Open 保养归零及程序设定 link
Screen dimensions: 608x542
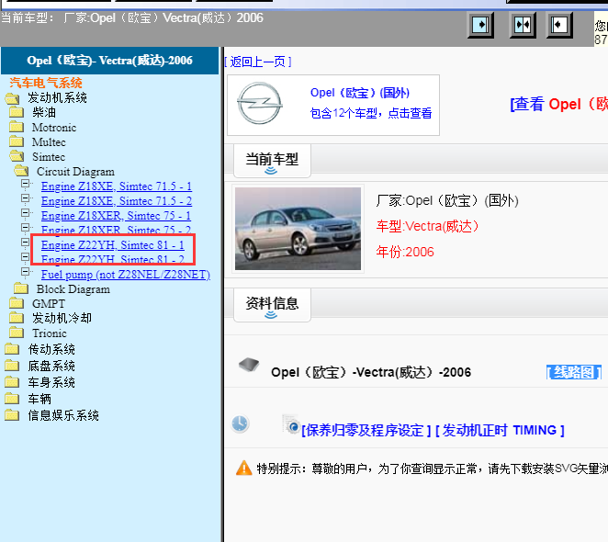tap(366, 430)
